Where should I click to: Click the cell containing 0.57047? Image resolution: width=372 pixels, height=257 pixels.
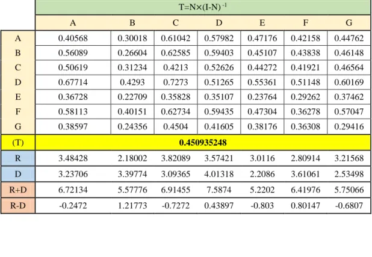349,112
